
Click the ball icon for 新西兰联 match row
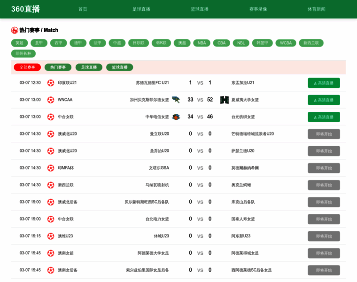51,185
